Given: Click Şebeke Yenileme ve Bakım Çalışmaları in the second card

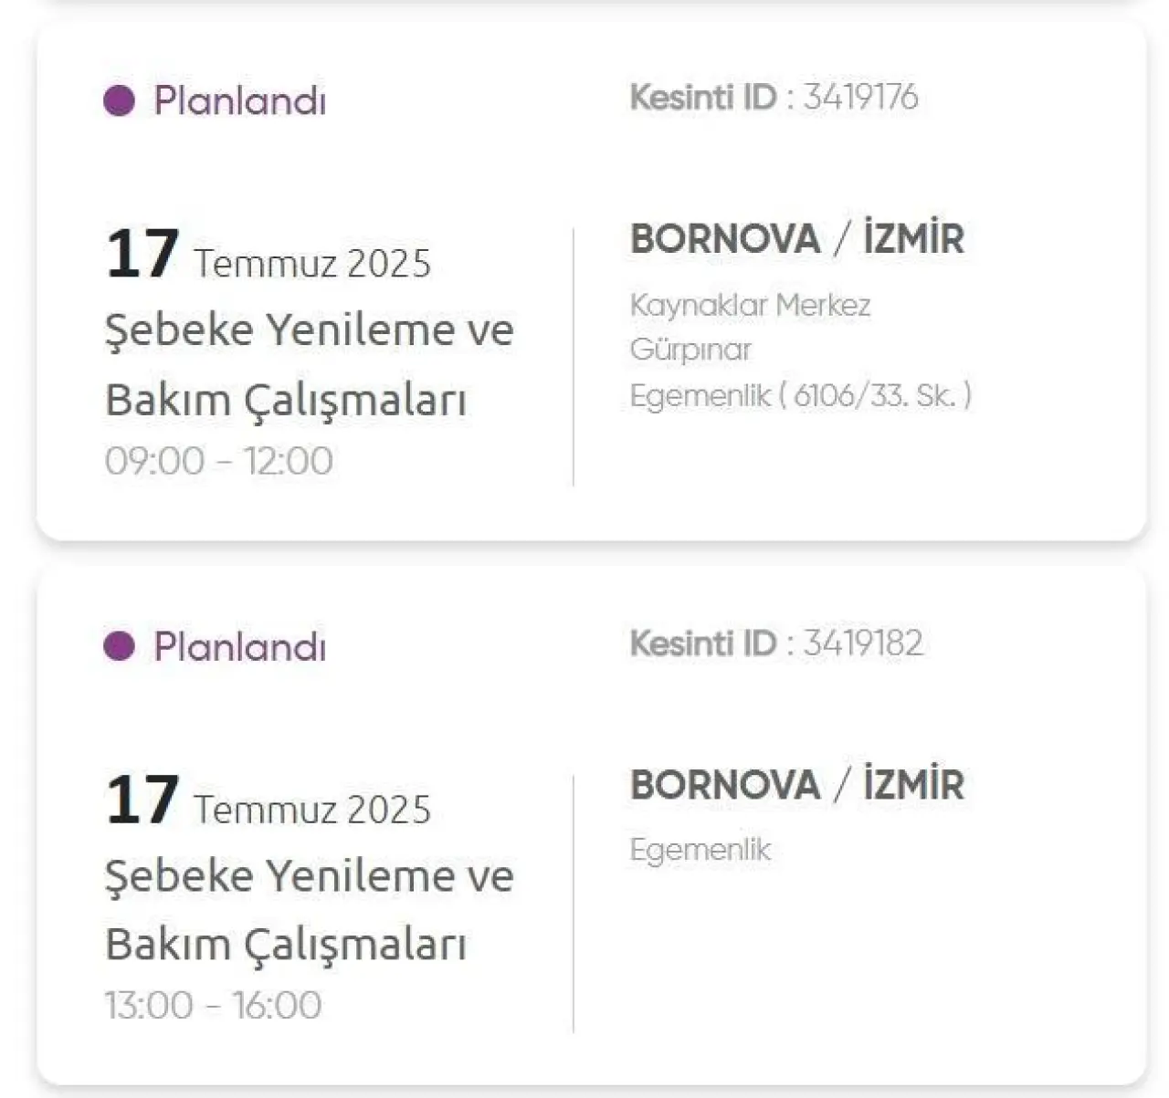Looking at the screenshot, I should tap(310, 910).
